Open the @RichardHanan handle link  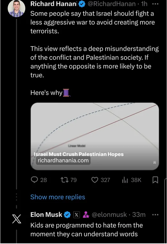click(x=111, y=4)
